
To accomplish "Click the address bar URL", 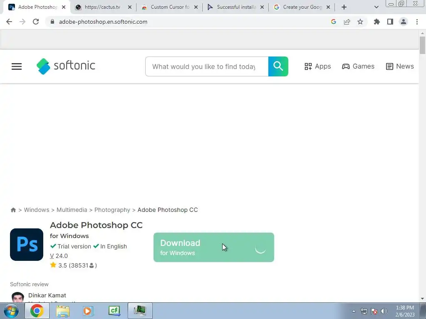I will point(103,22).
